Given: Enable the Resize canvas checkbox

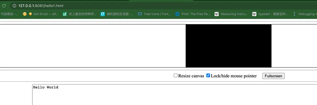Looking at the screenshot, I should 176,76.
